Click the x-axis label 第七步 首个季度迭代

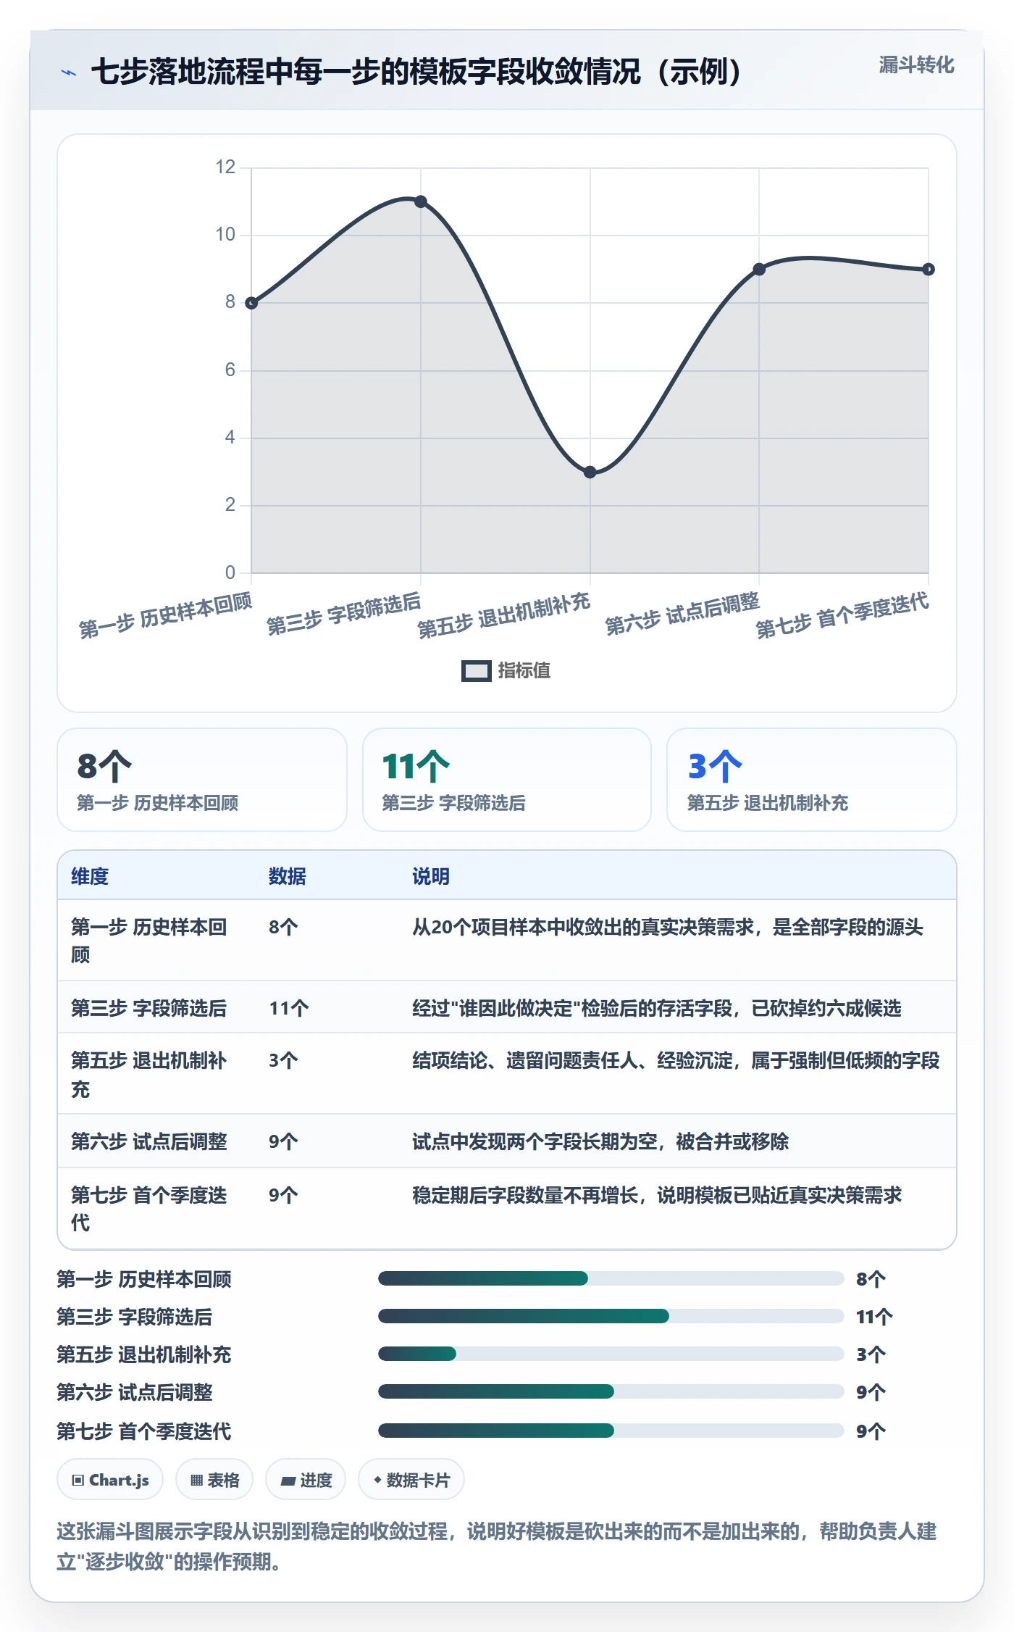pos(842,615)
